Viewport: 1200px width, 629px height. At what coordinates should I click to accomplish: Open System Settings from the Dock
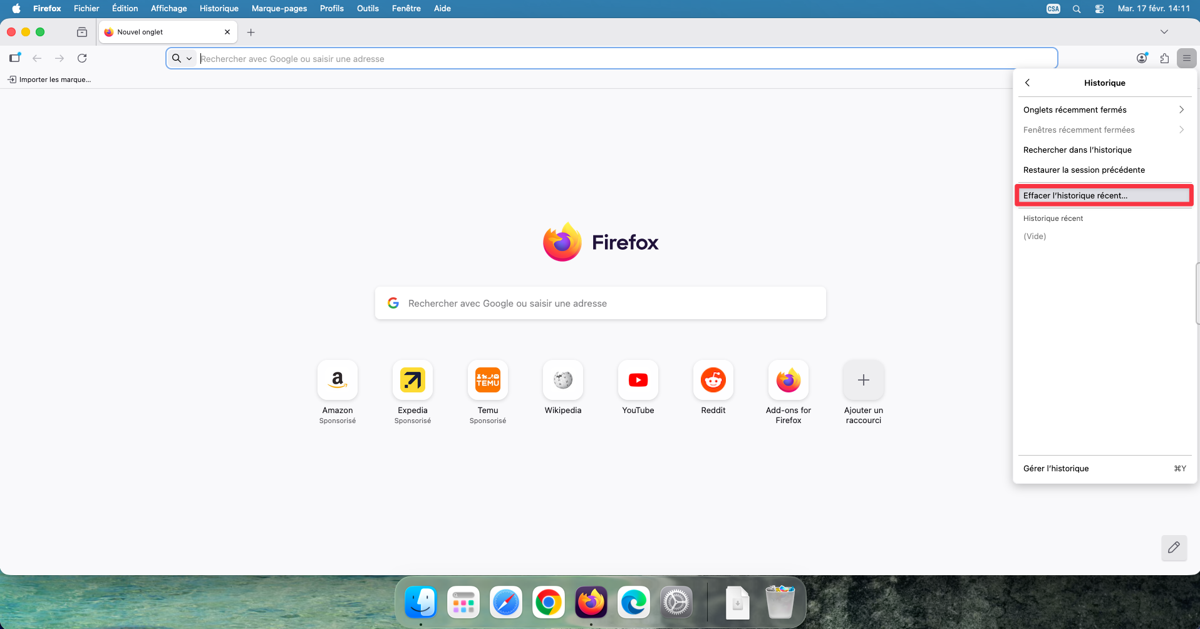676,603
